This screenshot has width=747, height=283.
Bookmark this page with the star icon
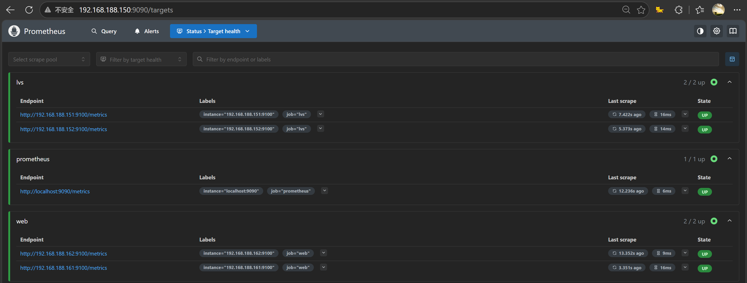(641, 10)
